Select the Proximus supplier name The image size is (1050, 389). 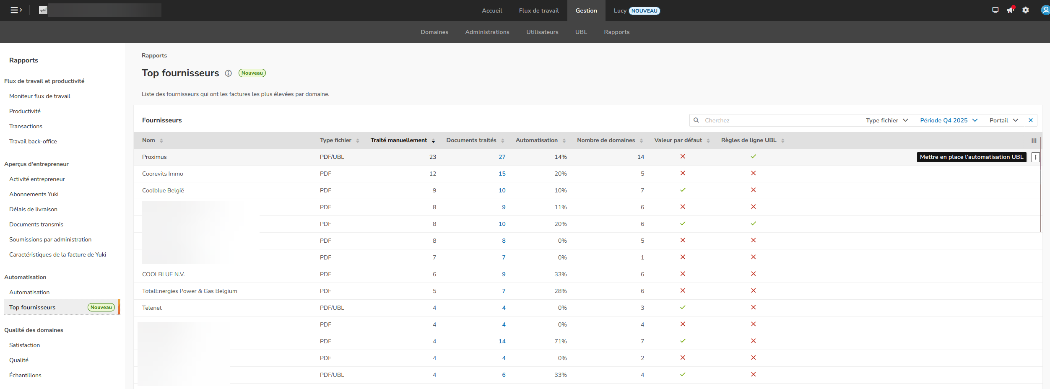pyautogui.click(x=154, y=157)
